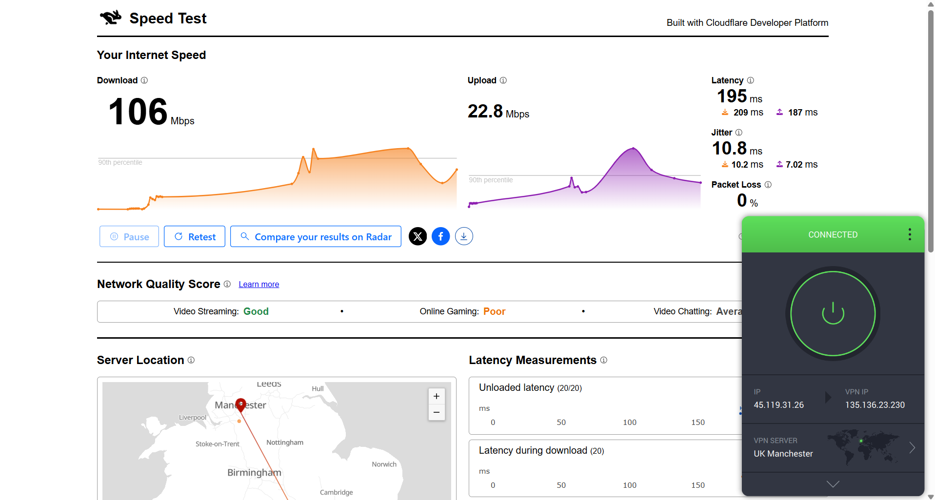
Task: Pause the running speed test
Action: pos(129,237)
